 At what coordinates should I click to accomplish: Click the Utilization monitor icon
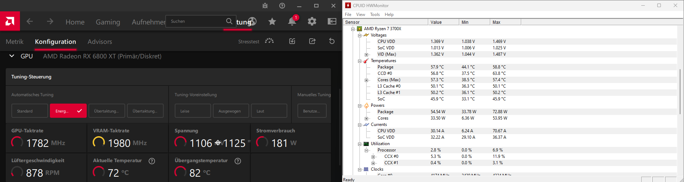point(366,144)
